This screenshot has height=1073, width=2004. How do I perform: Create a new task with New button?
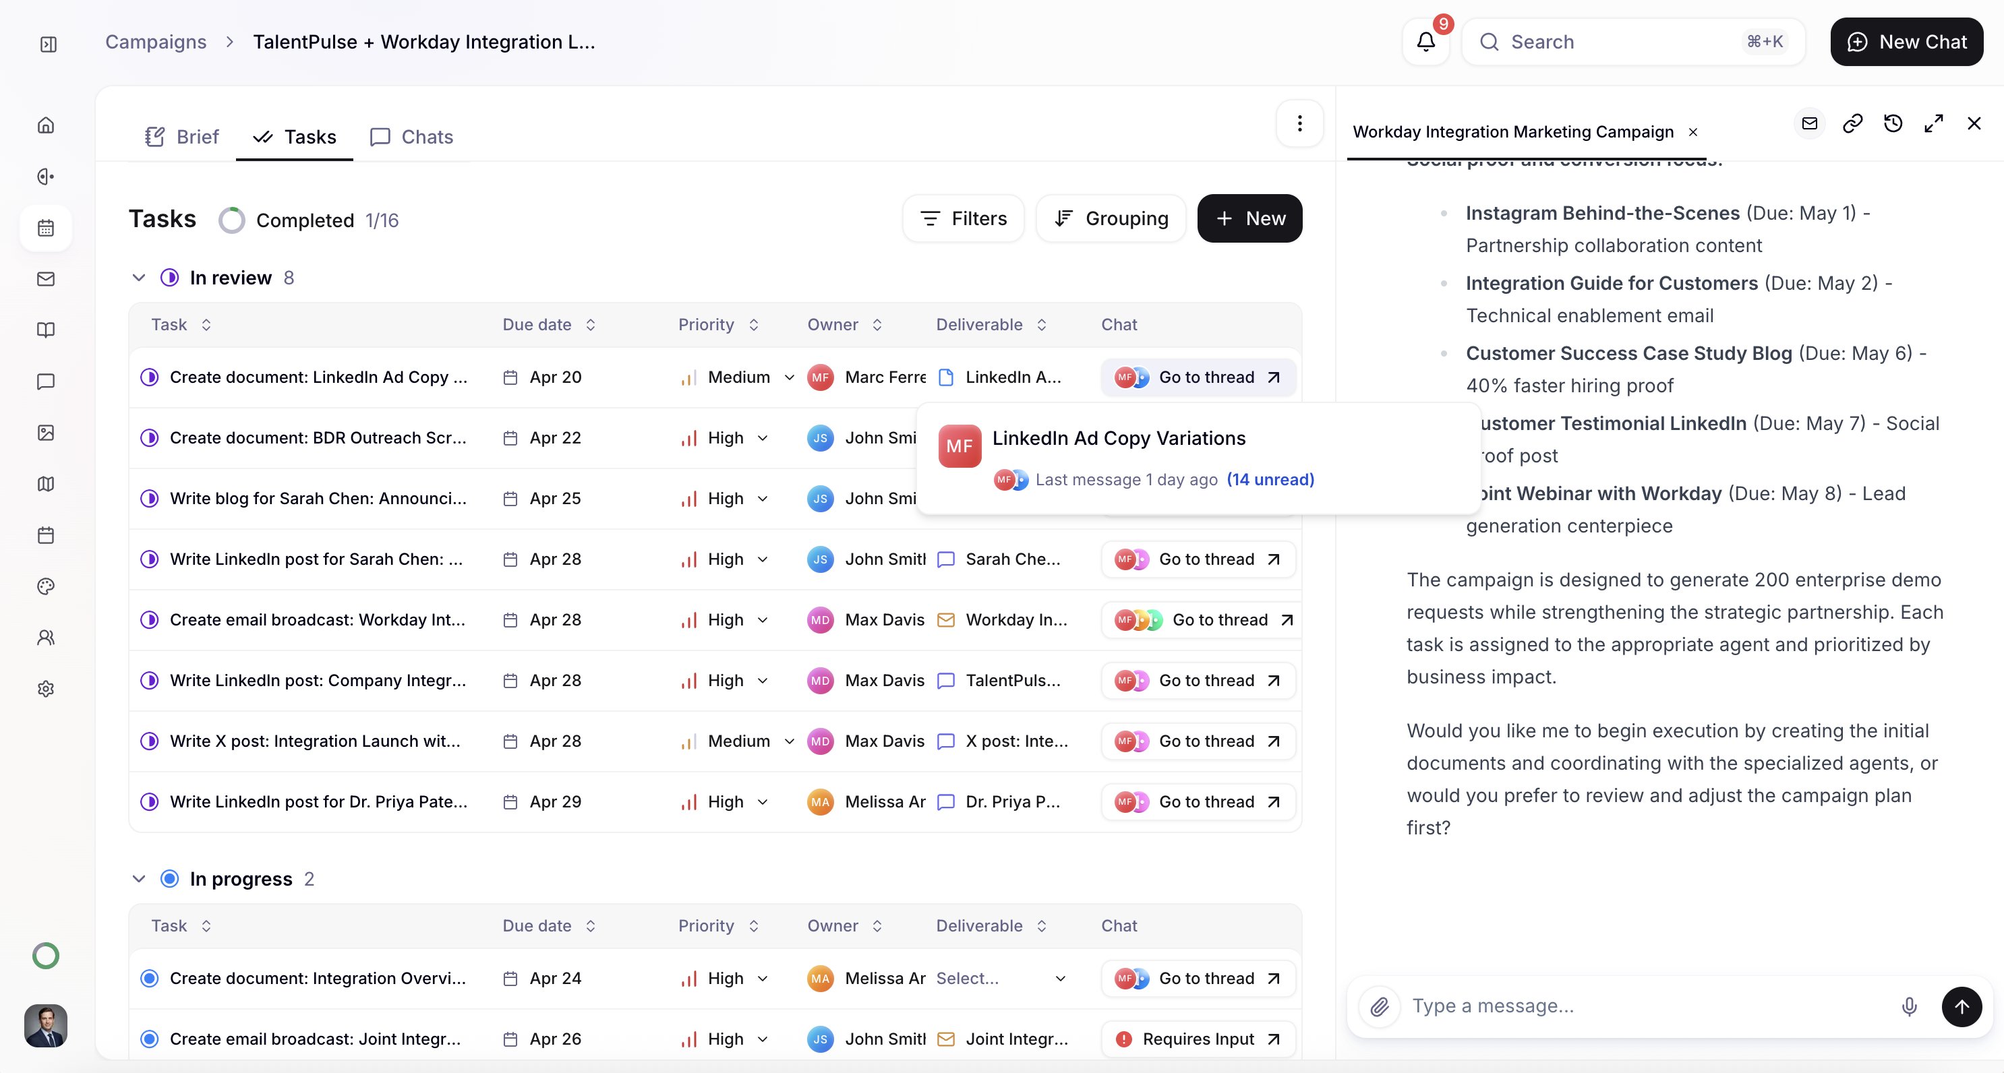pyautogui.click(x=1249, y=218)
